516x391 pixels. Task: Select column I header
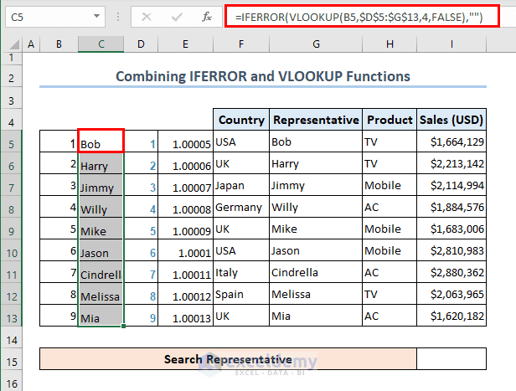click(x=451, y=44)
